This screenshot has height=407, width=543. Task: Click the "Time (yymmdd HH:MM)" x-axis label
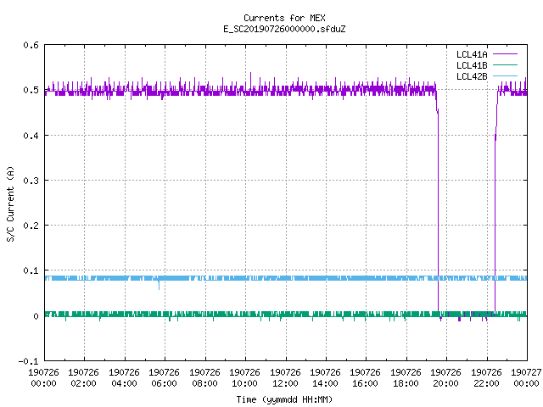(284, 399)
